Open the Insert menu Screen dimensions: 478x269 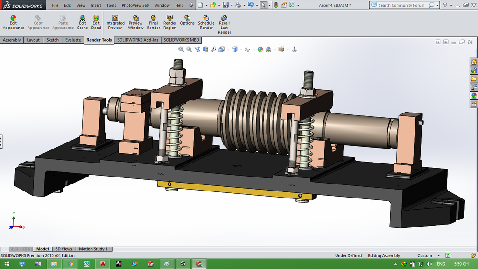96,5
